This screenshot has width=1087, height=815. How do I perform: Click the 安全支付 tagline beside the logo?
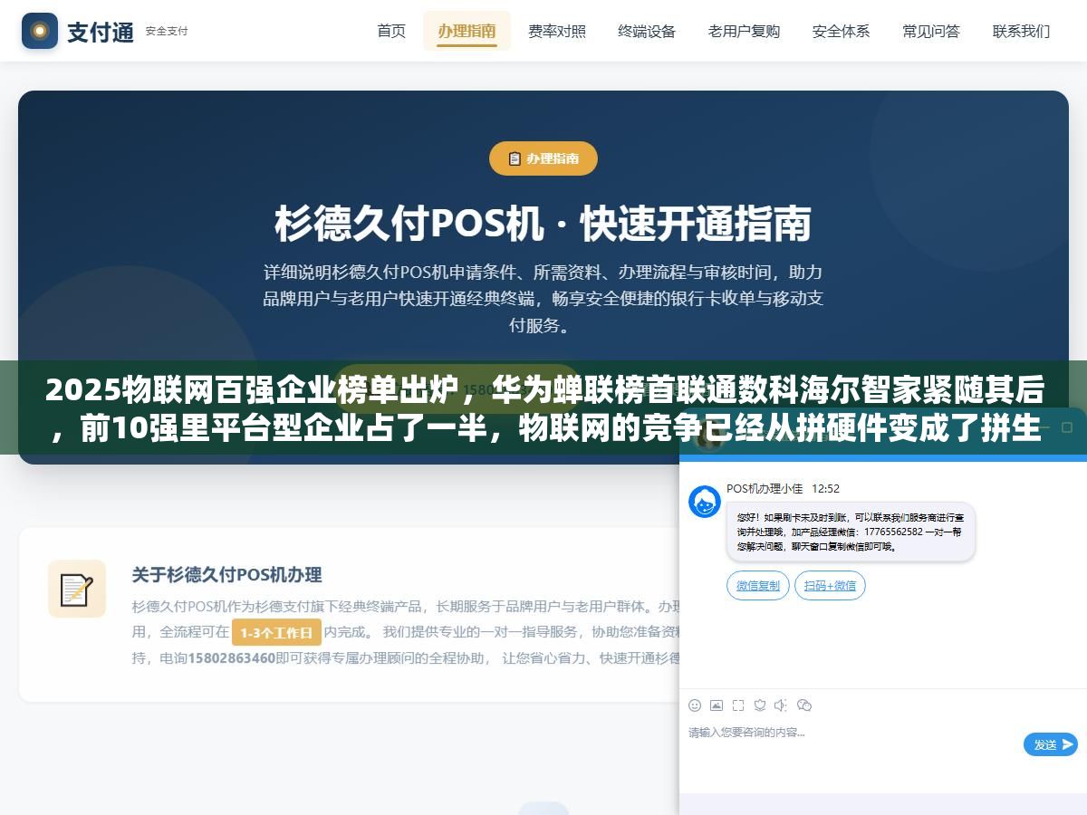pyautogui.click(x=167, y=31)
